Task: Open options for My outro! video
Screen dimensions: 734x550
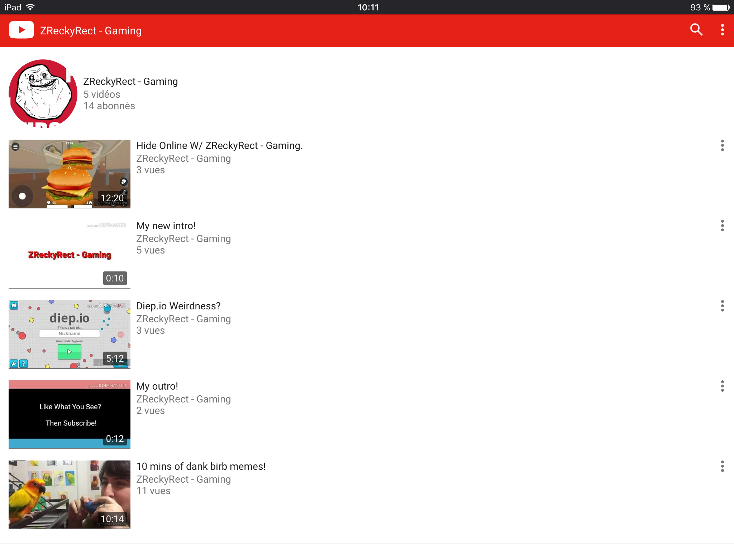Action: coord(722,386)
